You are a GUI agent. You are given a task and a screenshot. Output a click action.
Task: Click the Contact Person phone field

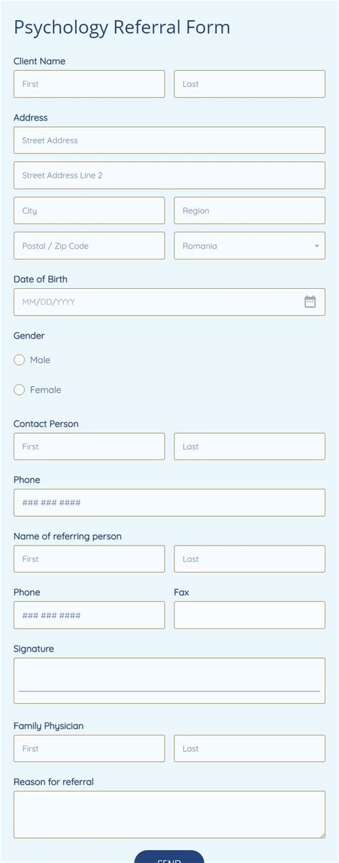click(169, 502)
